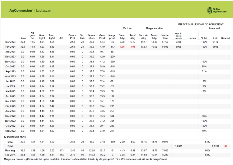
Task: Click the red 3.01 Total value
Action: click(x=132, y=47)
